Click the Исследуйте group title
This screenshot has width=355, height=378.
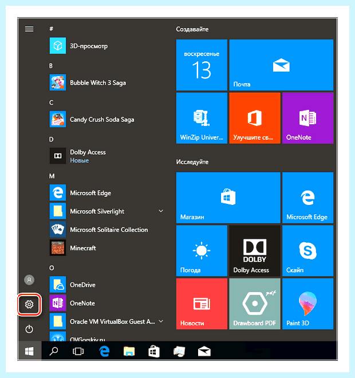pos(192,162)
